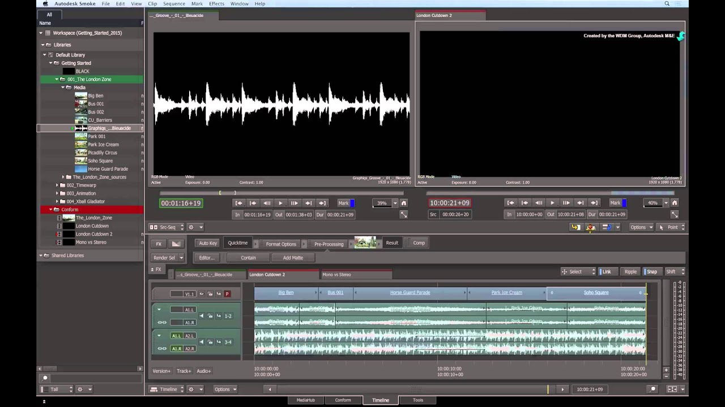Toggle source viewer fullscreen arrow icon
The image size is (725, 407).
pos(403,215)
